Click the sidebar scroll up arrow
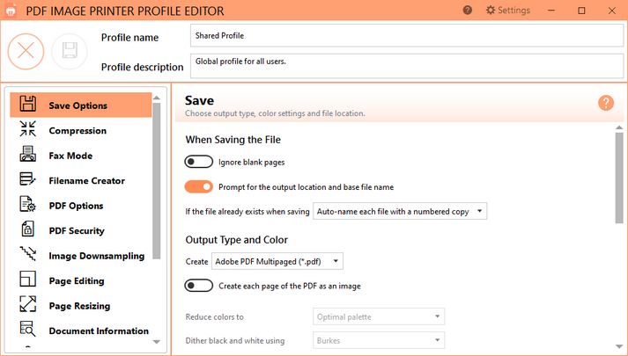 tap(157, 98)
